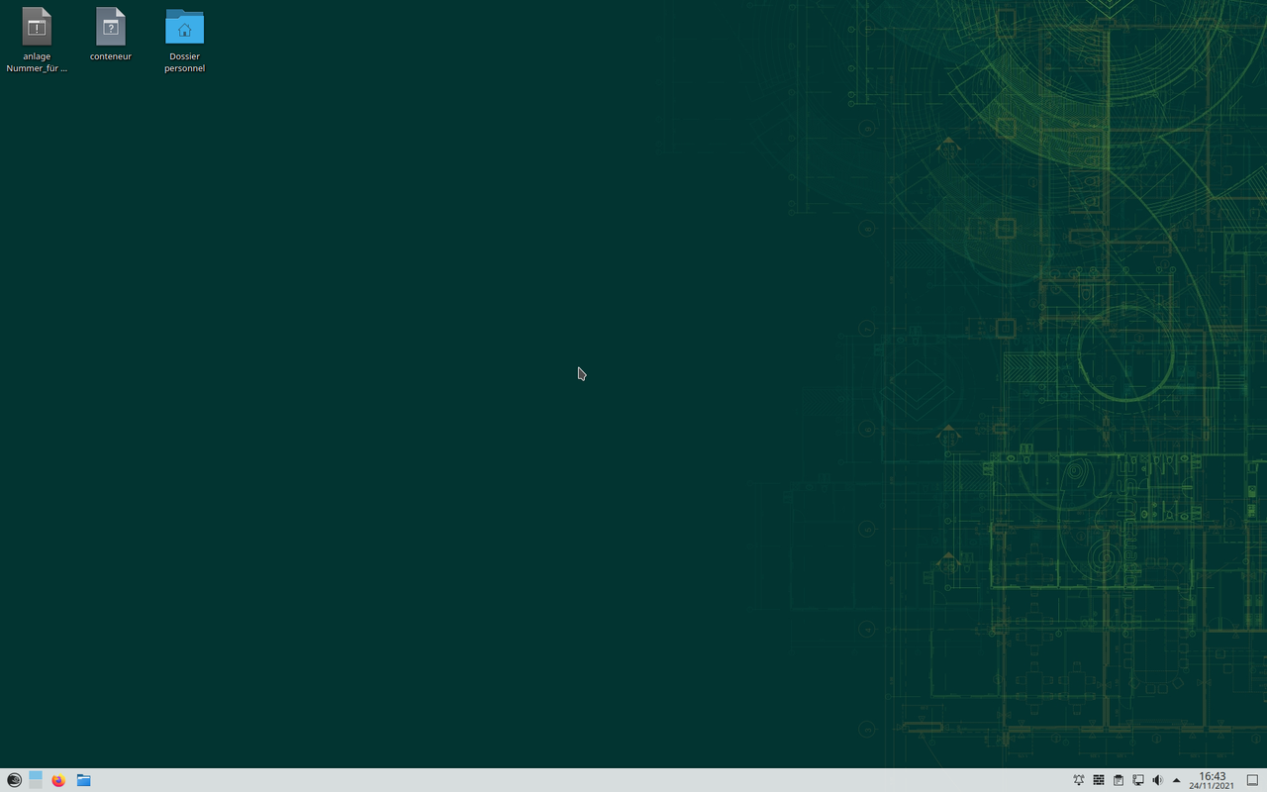Launch Firefox from the taskbar
Screen dimensions: 1267x792
[58, 780]
